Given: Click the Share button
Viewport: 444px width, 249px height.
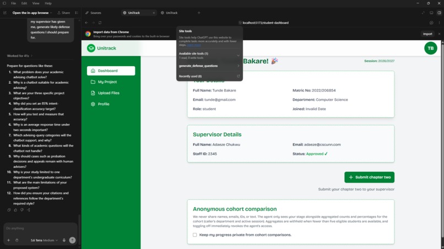Looking at the screenshot, I should (x=64, y=13).
